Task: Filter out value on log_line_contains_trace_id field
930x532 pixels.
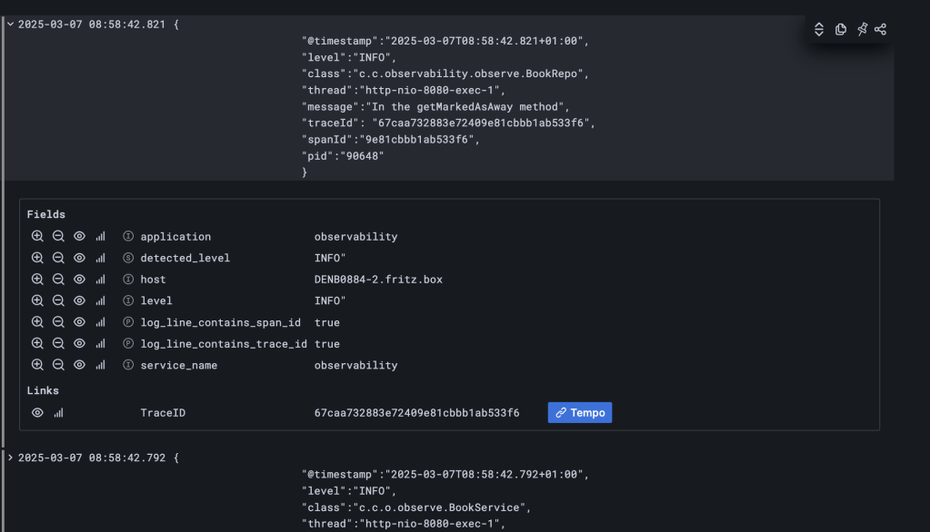Action: (58, 344)
